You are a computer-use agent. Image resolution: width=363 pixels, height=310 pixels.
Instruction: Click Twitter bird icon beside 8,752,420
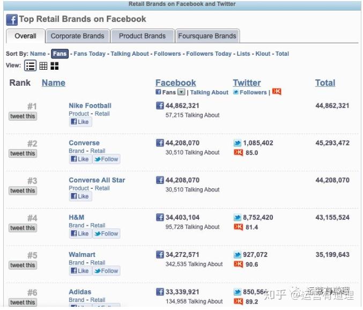238,218
